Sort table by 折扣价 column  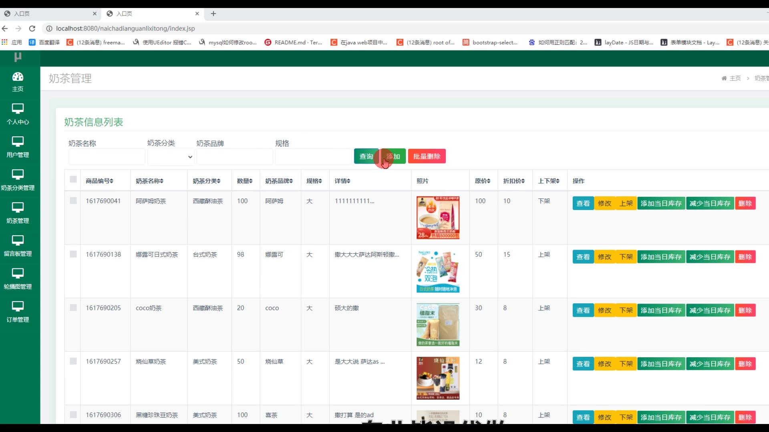coord(514,181)
